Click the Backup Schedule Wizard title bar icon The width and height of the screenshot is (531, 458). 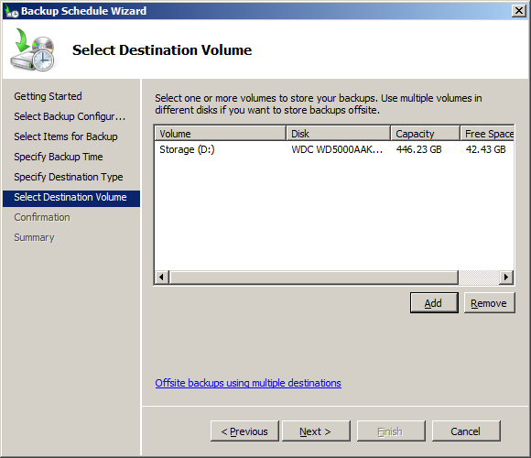(x=12, y=11)
